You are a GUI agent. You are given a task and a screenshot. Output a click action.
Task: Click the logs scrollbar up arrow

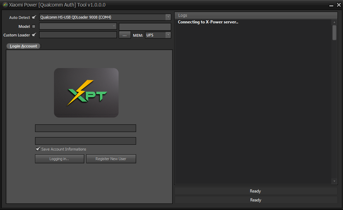[x=334, y=22]
